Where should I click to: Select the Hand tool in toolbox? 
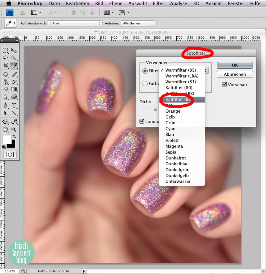coord(5,129)
